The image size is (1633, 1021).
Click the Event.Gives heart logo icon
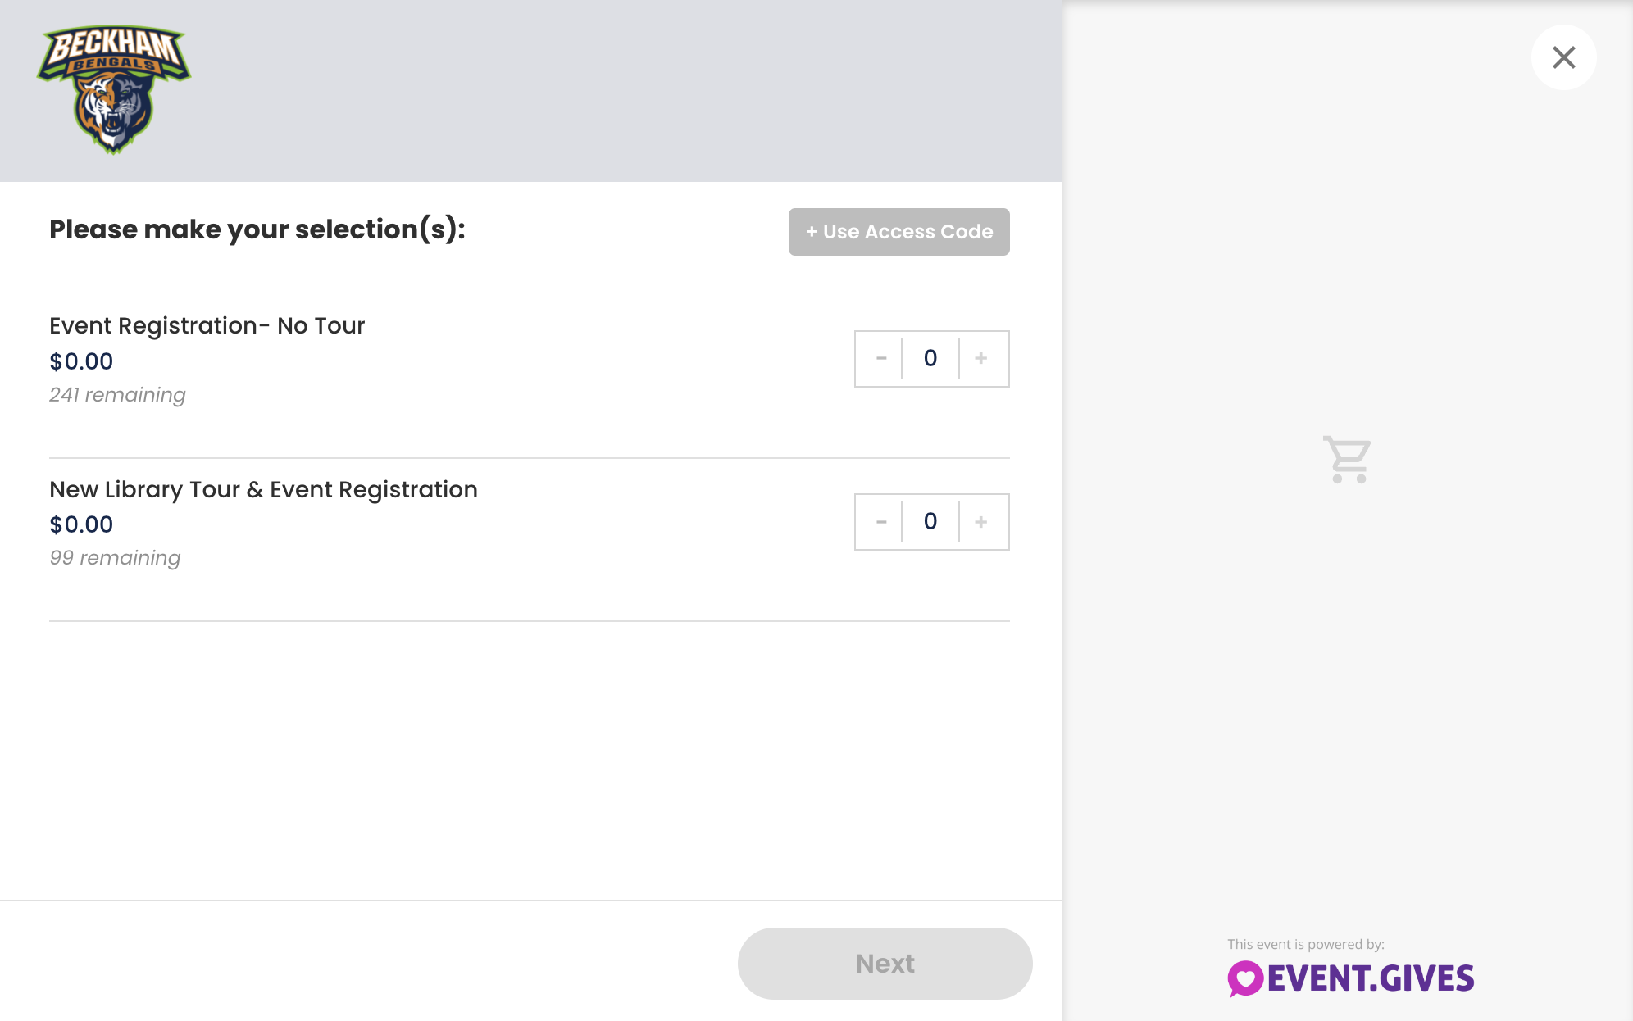tap(1244, 978)
